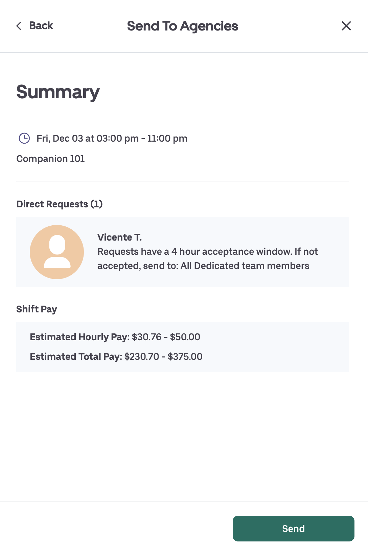Click the 11:00 pm shift end time
The width and height of the screenshot is (368, 555).
tap(167, 138)
